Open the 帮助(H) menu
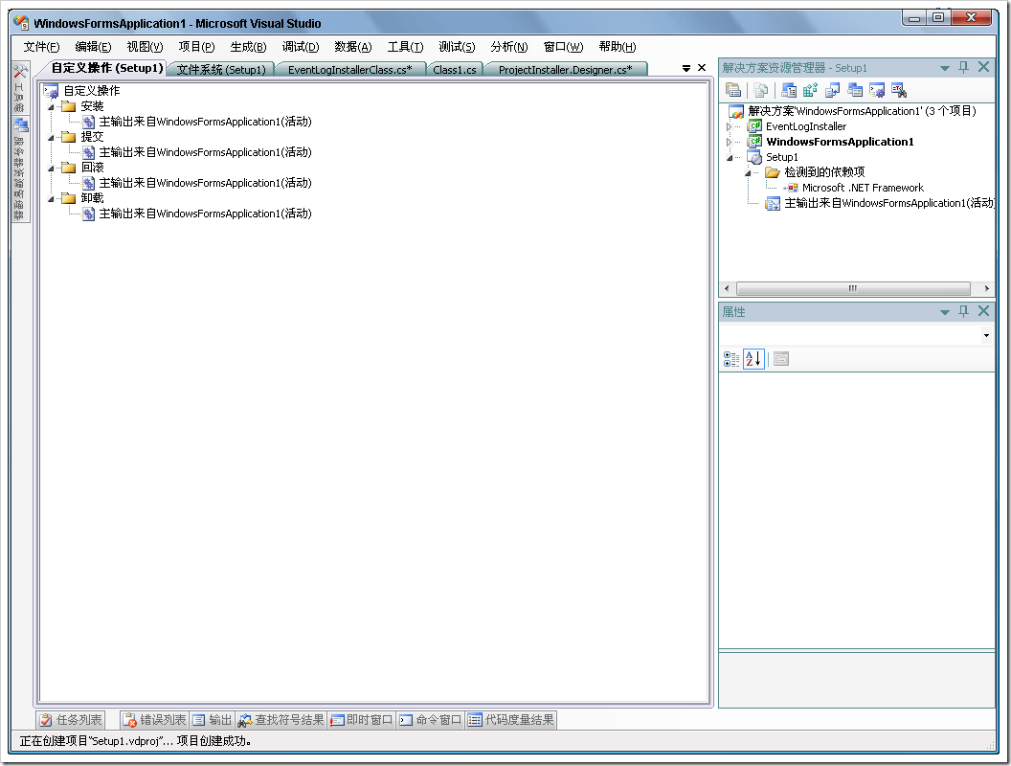This screenshot has height=766, width=1011. [x=618, y=46]
